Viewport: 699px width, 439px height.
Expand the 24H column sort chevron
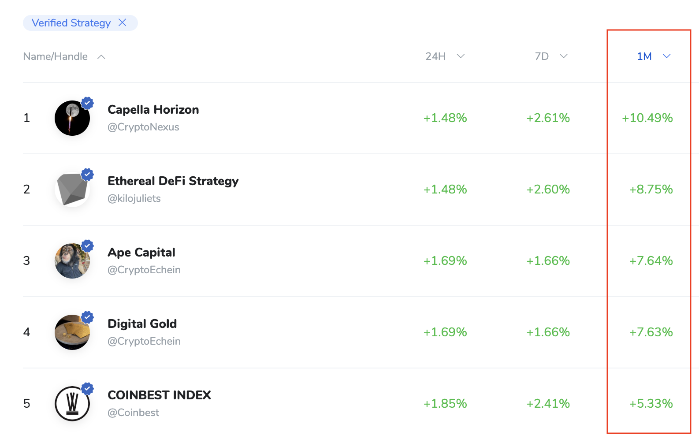click(461, 56)
